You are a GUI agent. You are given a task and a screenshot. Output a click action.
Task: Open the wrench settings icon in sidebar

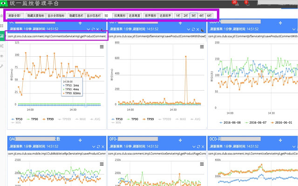[x=2, y=66]
